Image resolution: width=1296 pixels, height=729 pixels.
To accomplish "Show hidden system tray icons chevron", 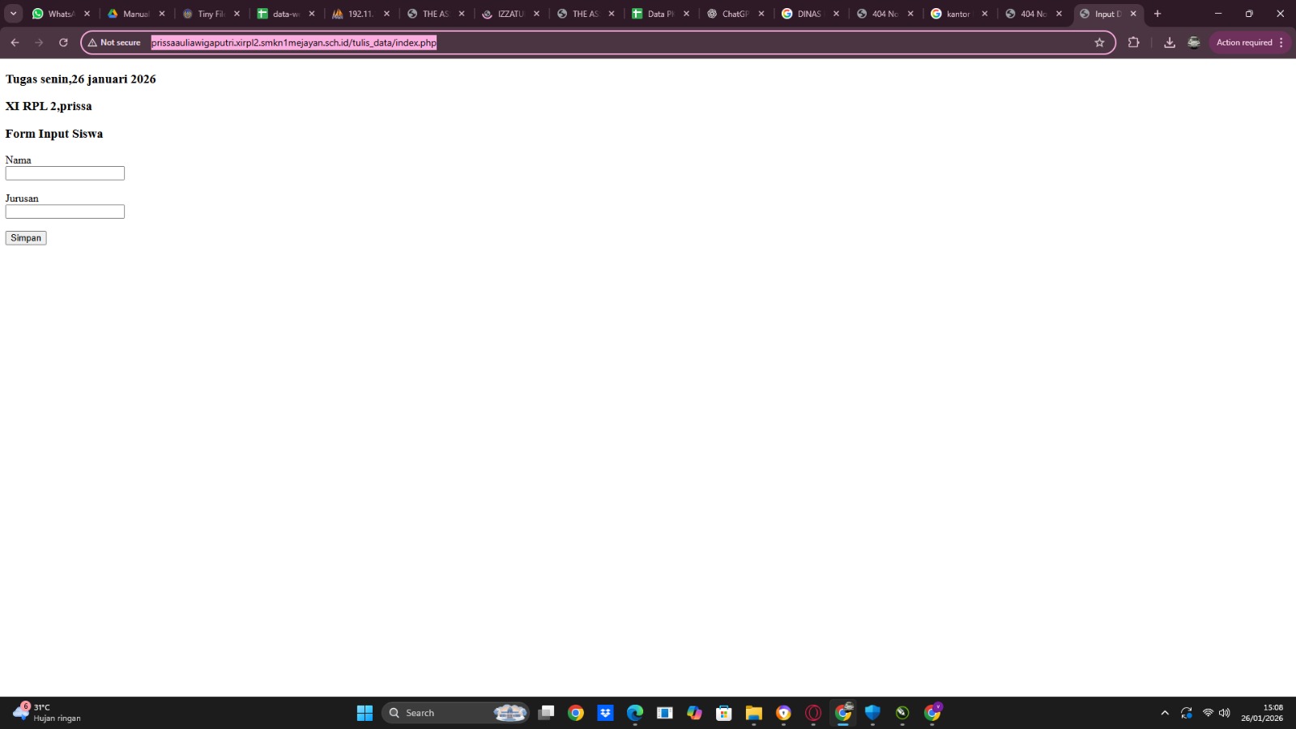I will pyautogui.click(x=1164, y=713).
